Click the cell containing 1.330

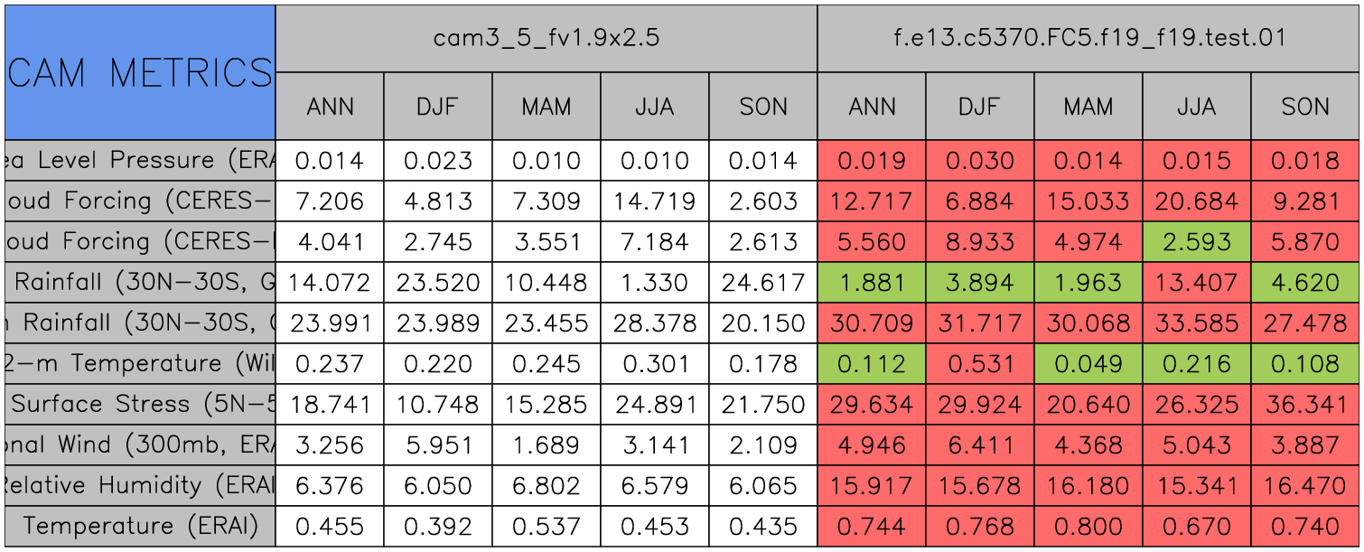[654, 283]
